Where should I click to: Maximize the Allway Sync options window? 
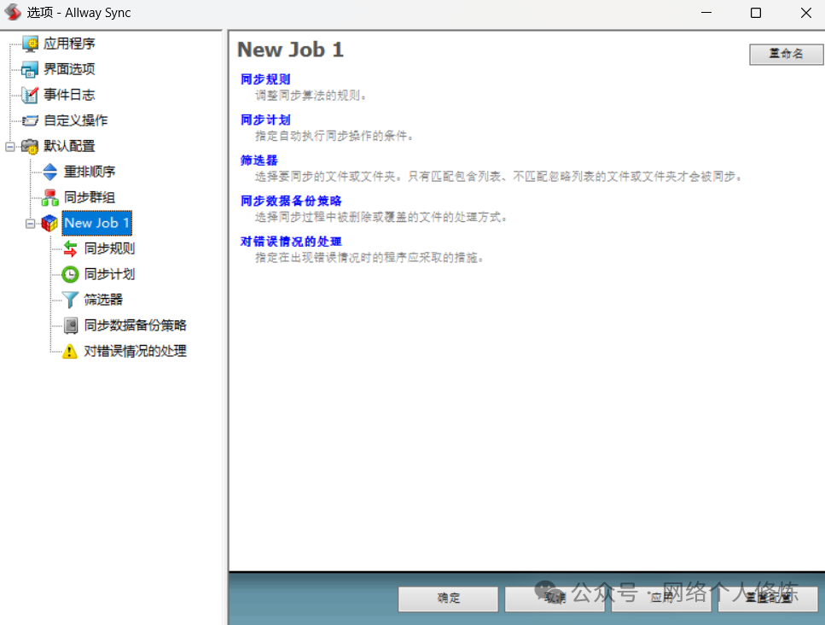point(755,13)
